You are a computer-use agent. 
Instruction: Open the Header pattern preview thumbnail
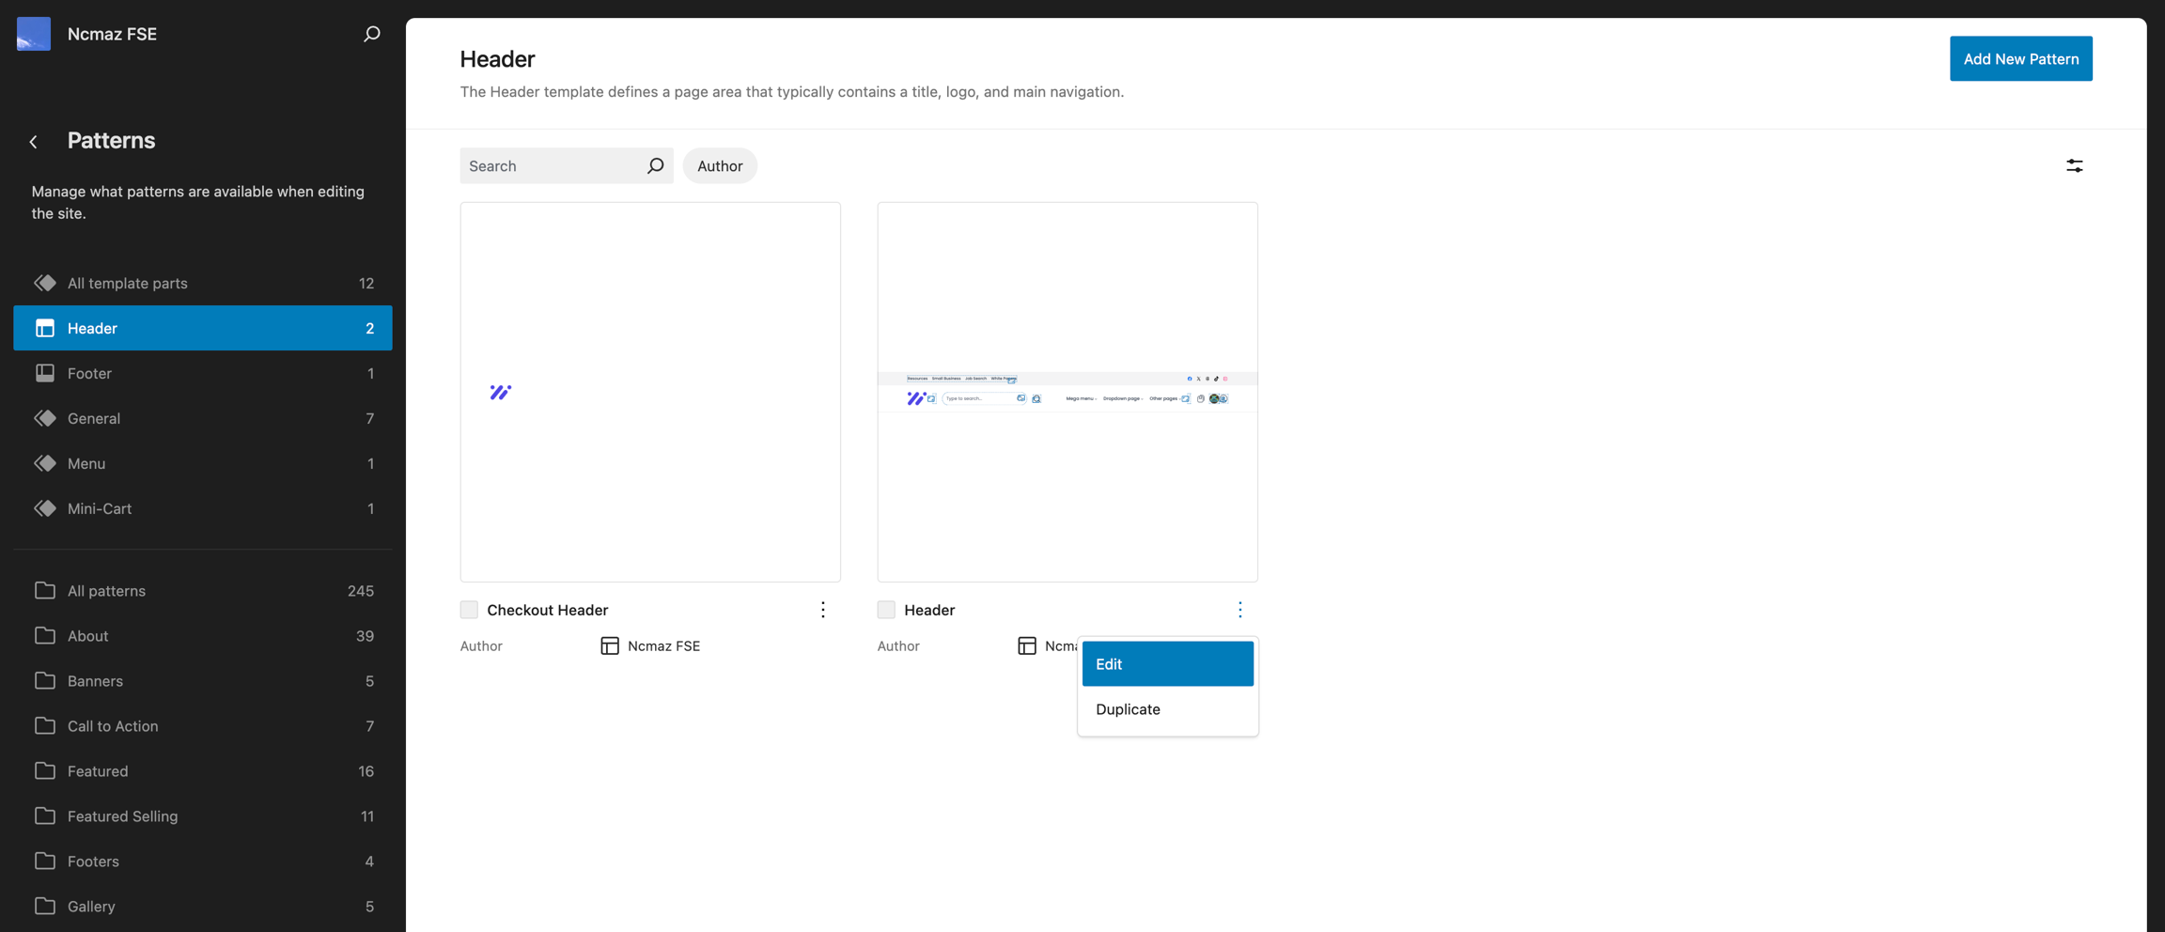pyautogui.click(x=1067, y=392)
